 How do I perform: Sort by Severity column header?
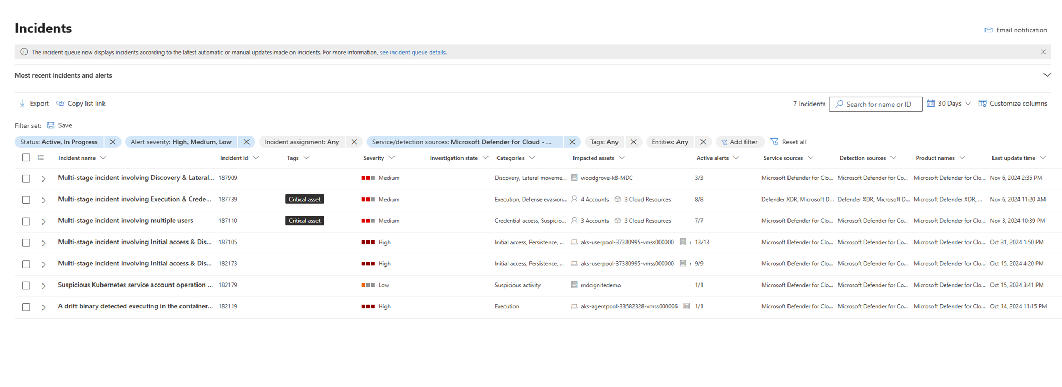pos(374,158)
